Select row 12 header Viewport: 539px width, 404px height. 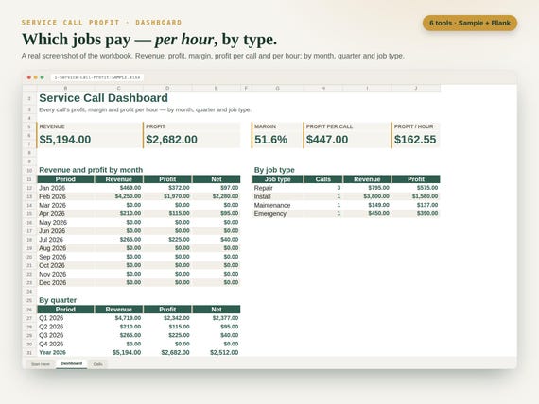click(x=29, y=188)
